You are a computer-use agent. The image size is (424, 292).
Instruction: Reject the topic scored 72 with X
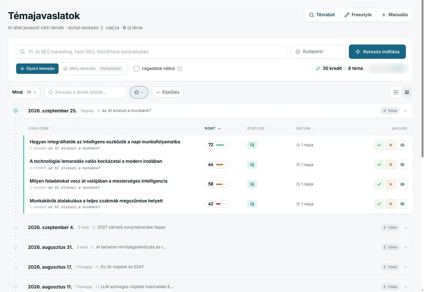tap(391, 145)
